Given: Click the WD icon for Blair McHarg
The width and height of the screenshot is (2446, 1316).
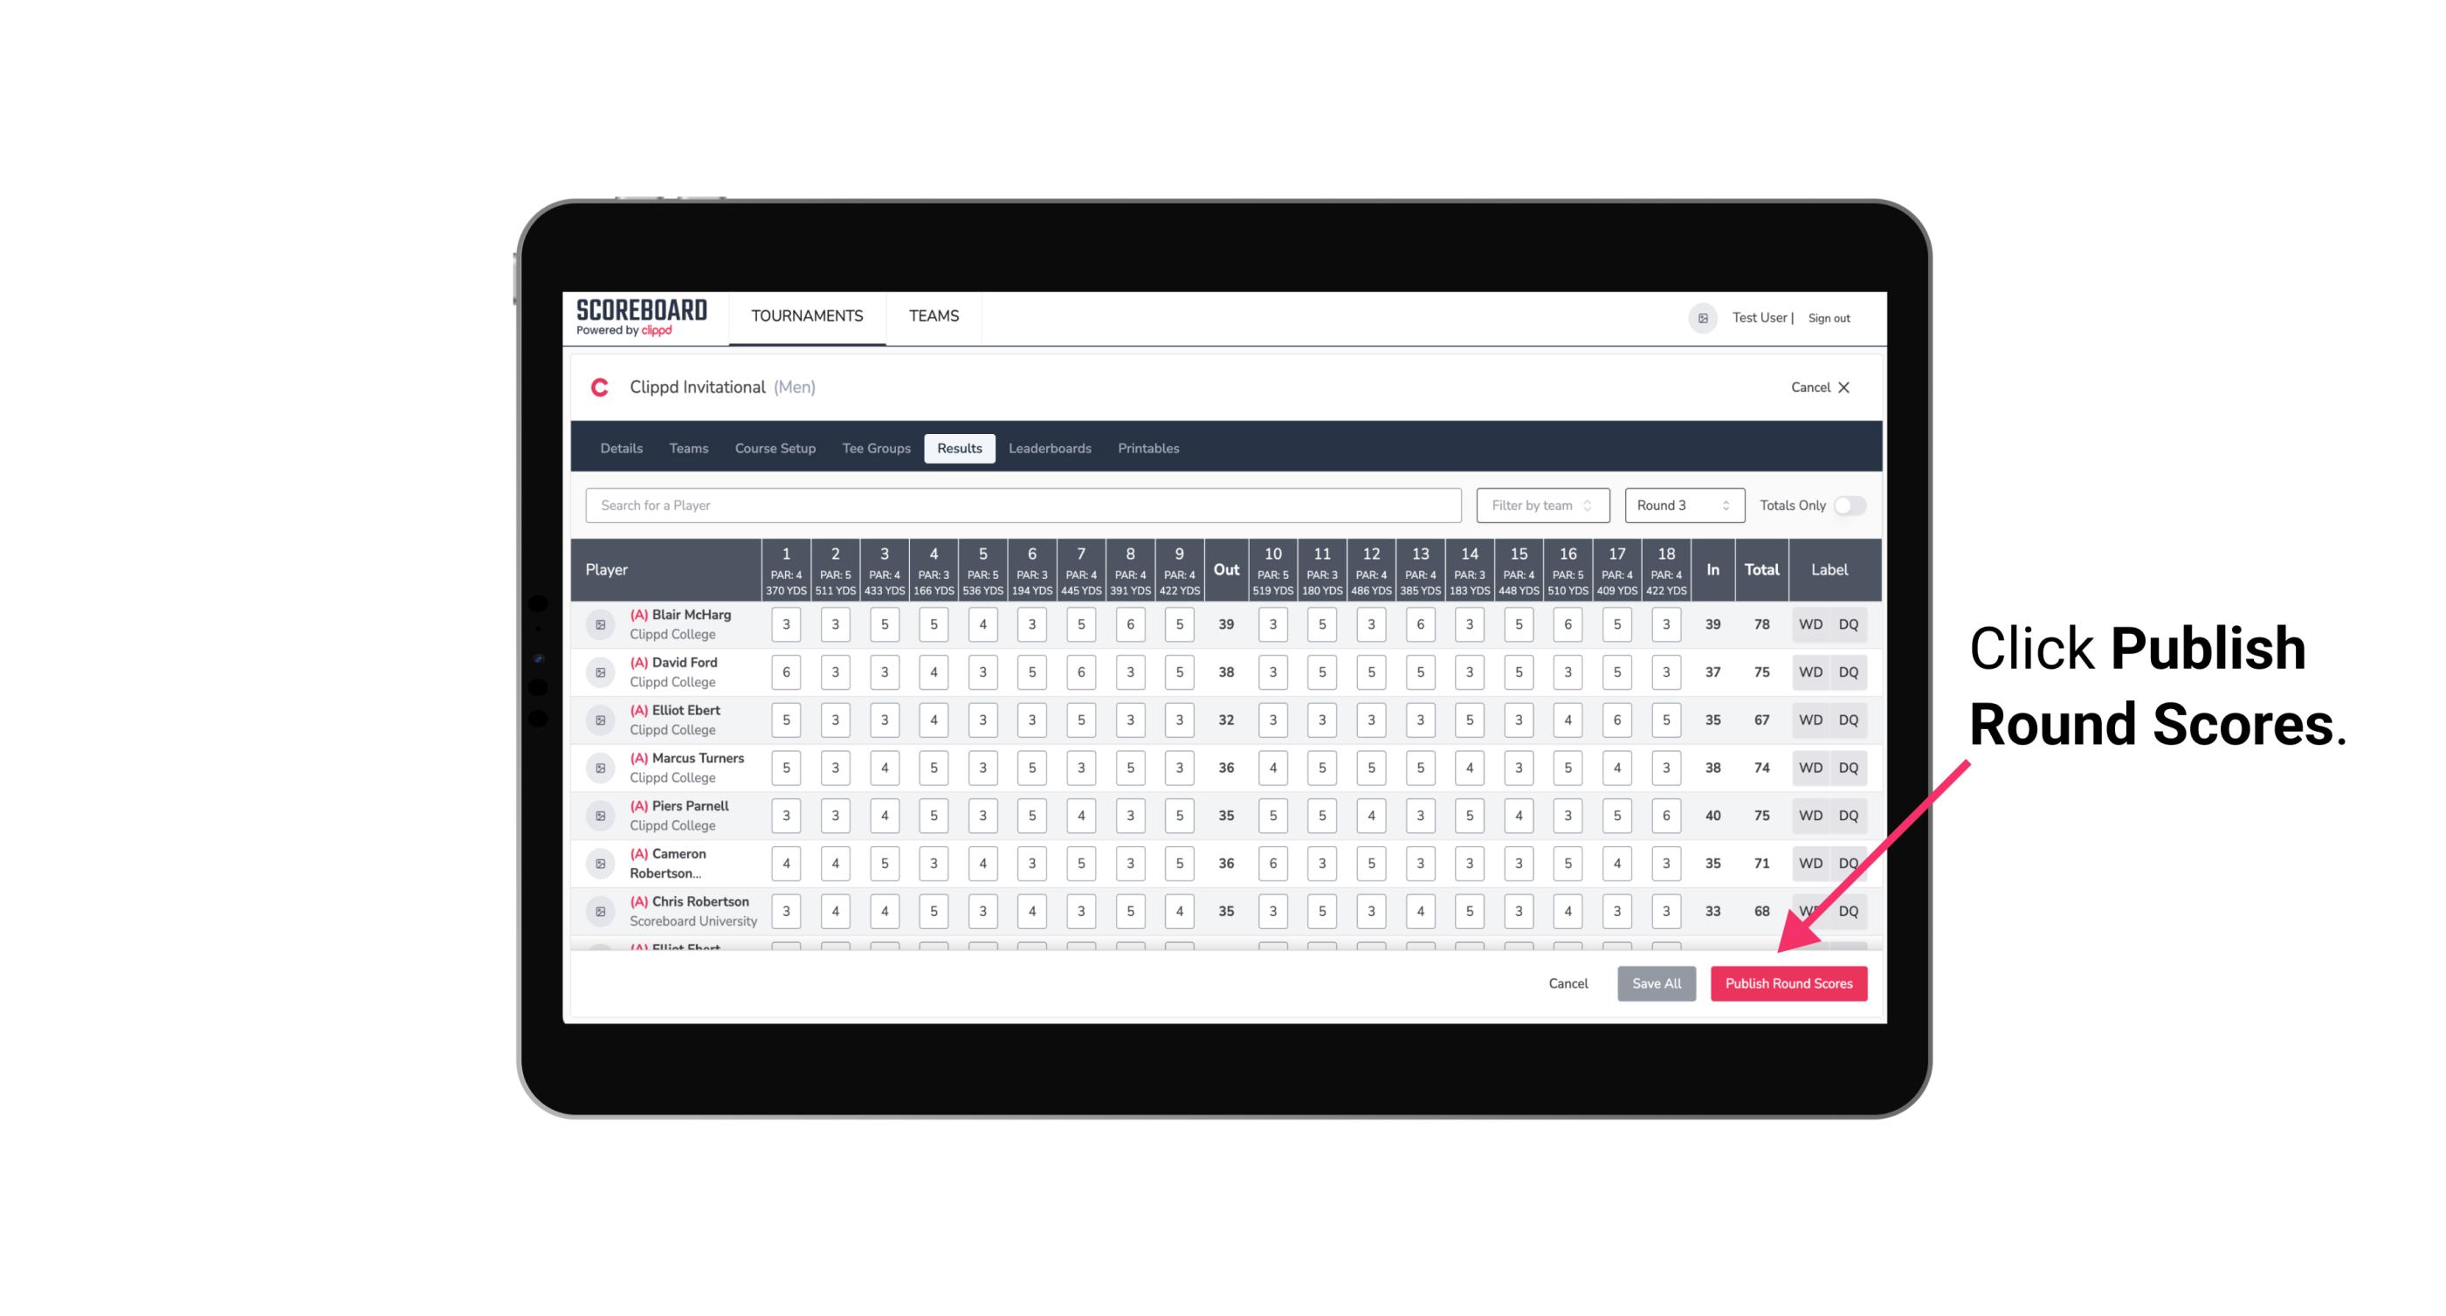Looking at the screenshot, I should [1811, 624].
